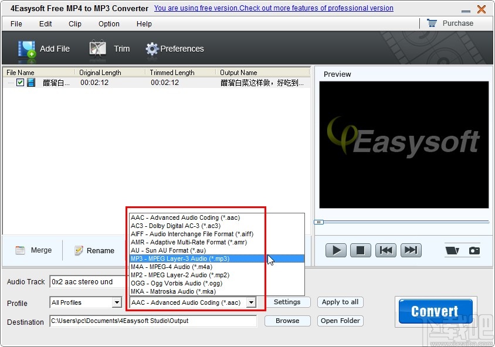Image resolution: width=495 pixels, height=347 pixels.
Task: Open Preferences via its gear icon
Action: [151, 49]
